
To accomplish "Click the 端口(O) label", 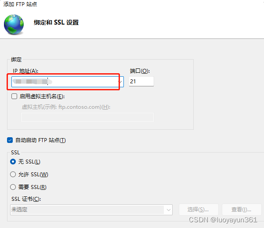I will tap(140, 71).
